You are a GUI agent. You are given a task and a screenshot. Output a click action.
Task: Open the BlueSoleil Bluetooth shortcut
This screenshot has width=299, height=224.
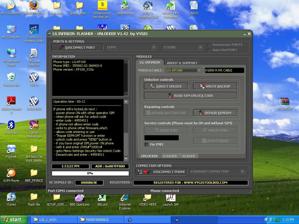11,127
